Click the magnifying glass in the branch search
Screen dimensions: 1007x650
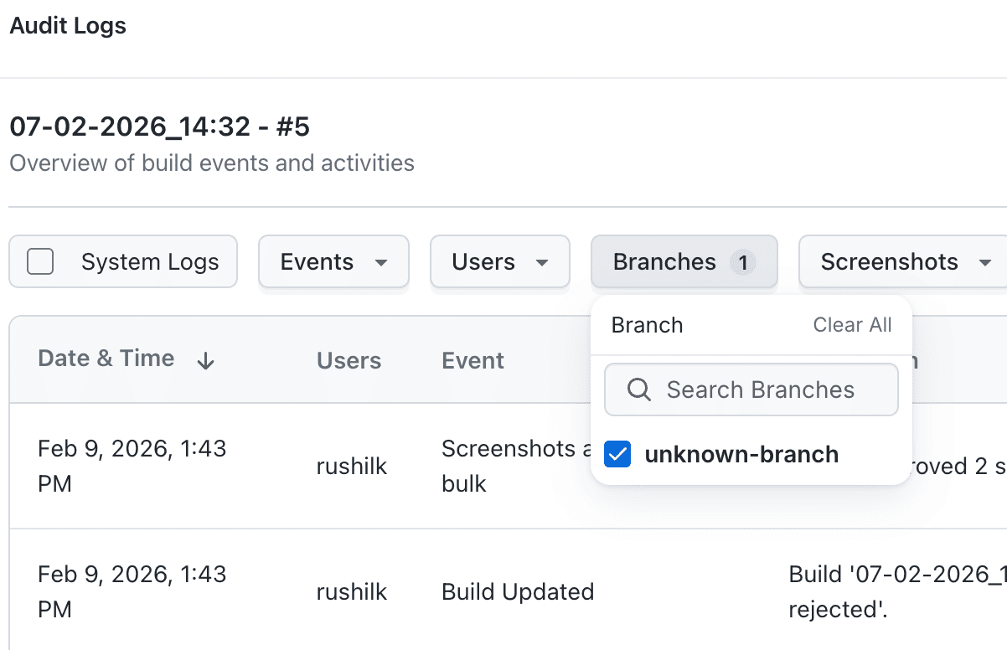pyautogui.click(x=638, y=389)
